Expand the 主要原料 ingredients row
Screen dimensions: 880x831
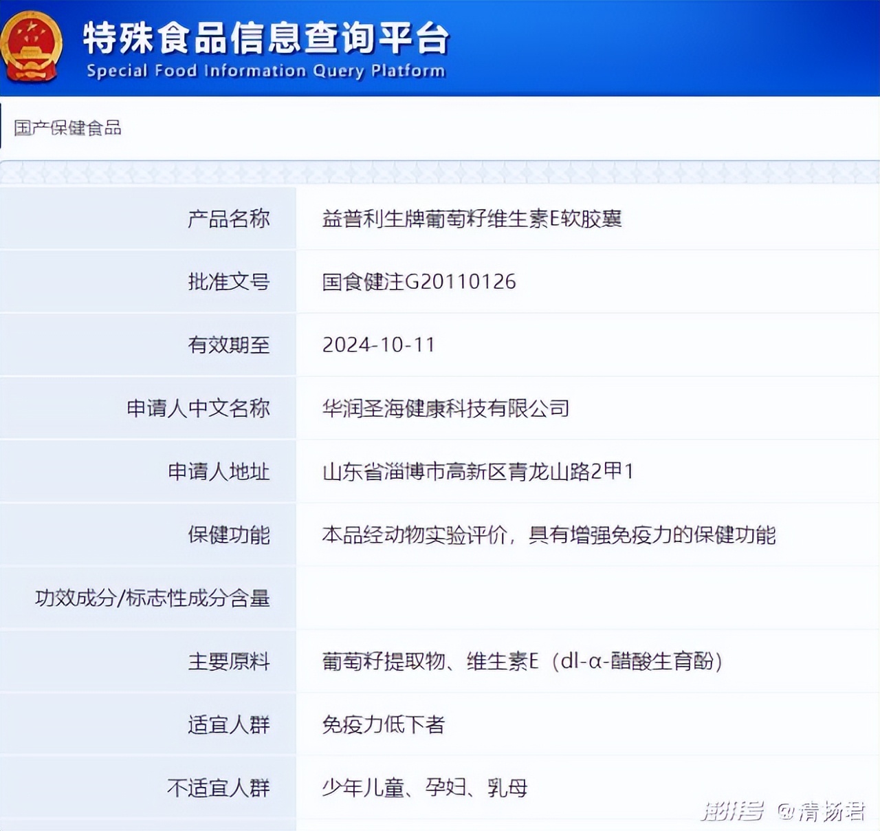click(229, 661)
